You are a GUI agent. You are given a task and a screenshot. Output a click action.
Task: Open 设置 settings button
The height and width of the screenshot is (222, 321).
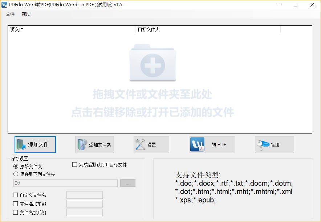(x=151, y=144)
